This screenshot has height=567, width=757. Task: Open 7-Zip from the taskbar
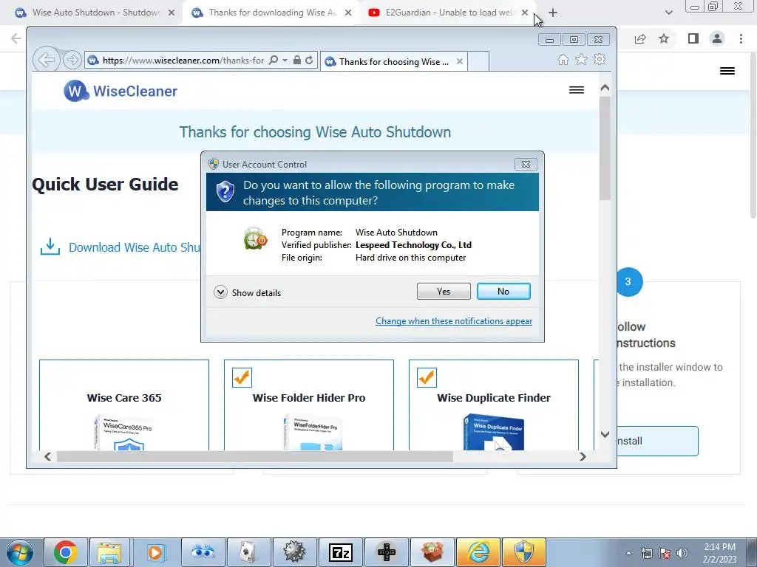pyautogui.click(x=341, y=552)
